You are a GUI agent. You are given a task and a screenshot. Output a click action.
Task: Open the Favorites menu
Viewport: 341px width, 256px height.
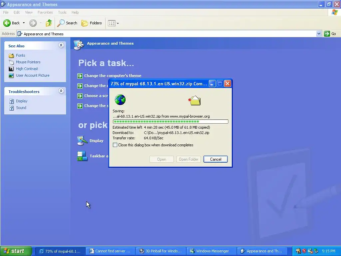(x=45, y=12)
